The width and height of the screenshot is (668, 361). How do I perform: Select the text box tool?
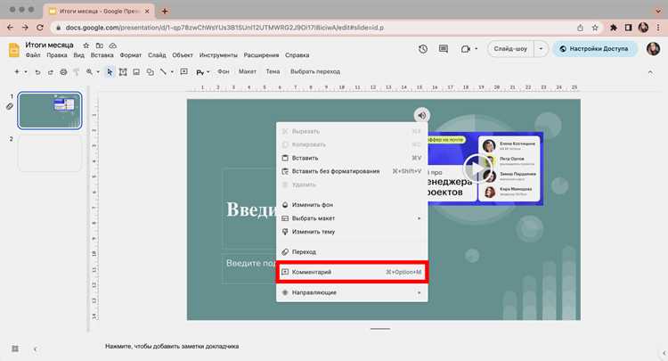(123, 72)
